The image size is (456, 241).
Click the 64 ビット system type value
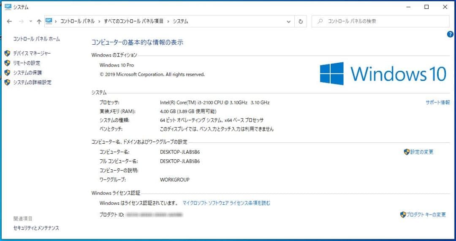[x=212, y=120]
